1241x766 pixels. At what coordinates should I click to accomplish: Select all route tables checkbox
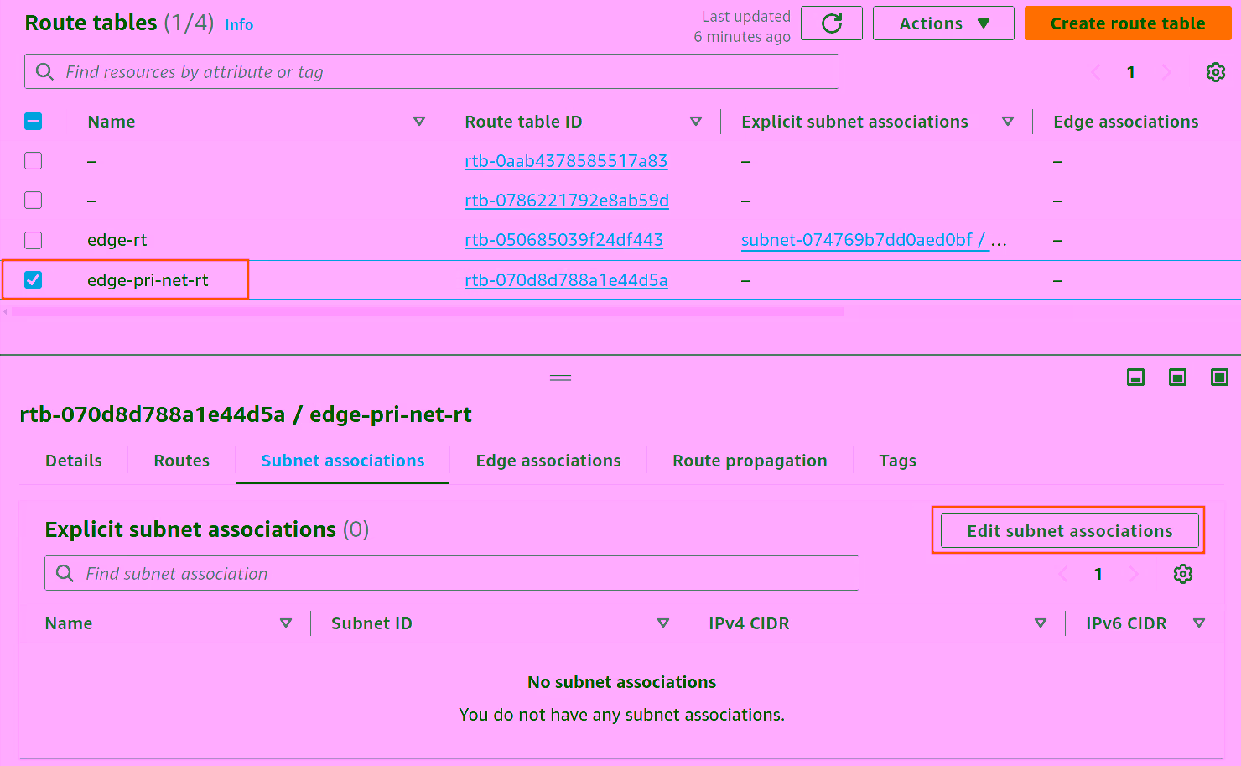(33, 121)
